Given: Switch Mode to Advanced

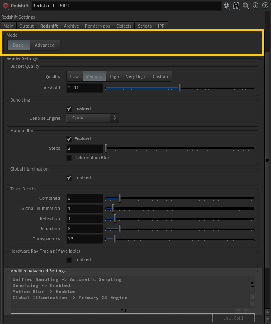Looking at the screenshot, I should 45,45.
